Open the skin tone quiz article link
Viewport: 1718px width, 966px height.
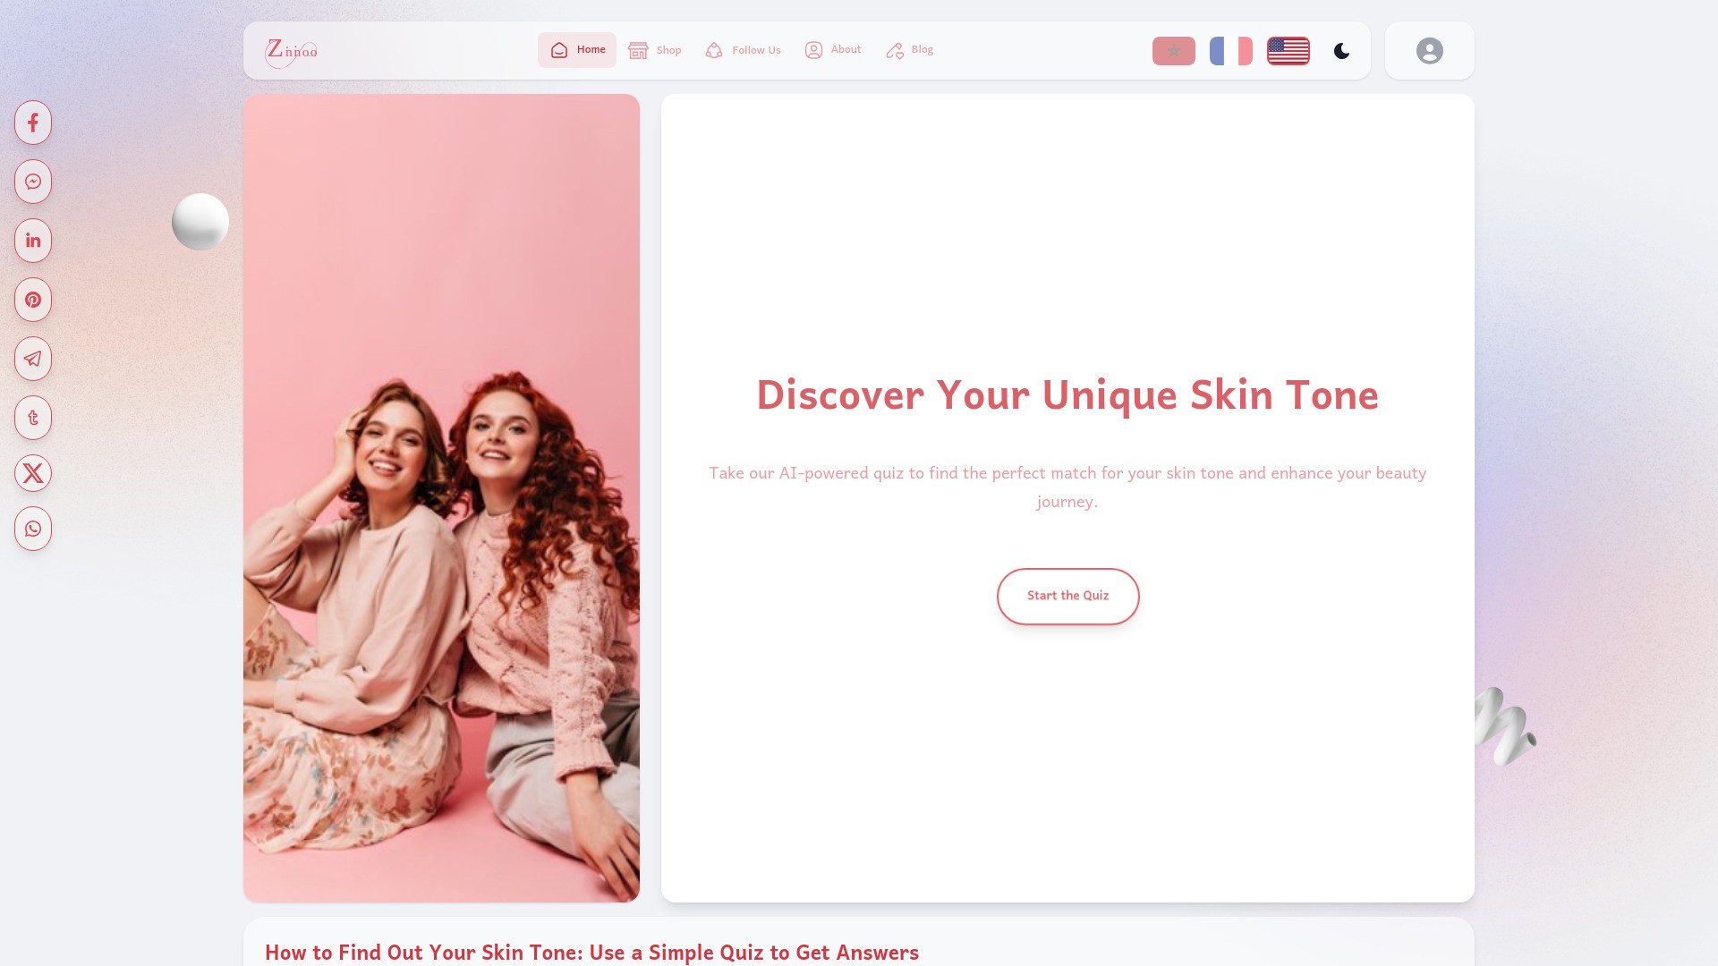(591, 953)
